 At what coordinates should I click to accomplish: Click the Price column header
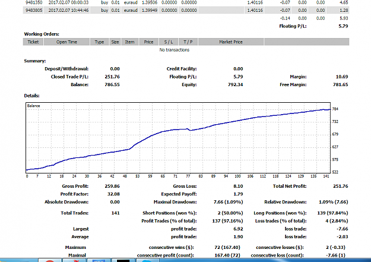pos(148,42)
